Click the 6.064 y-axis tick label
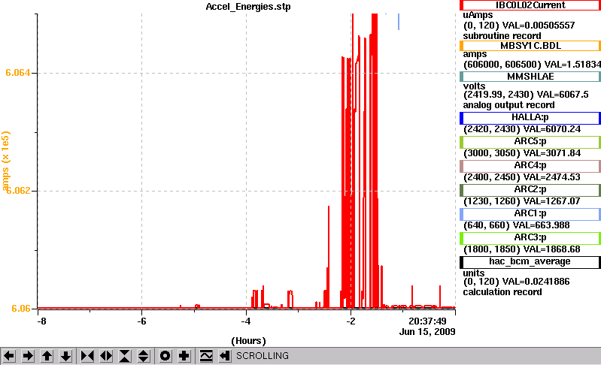The height and width of the screenshot is (365, 601). [x=17, y=73]
